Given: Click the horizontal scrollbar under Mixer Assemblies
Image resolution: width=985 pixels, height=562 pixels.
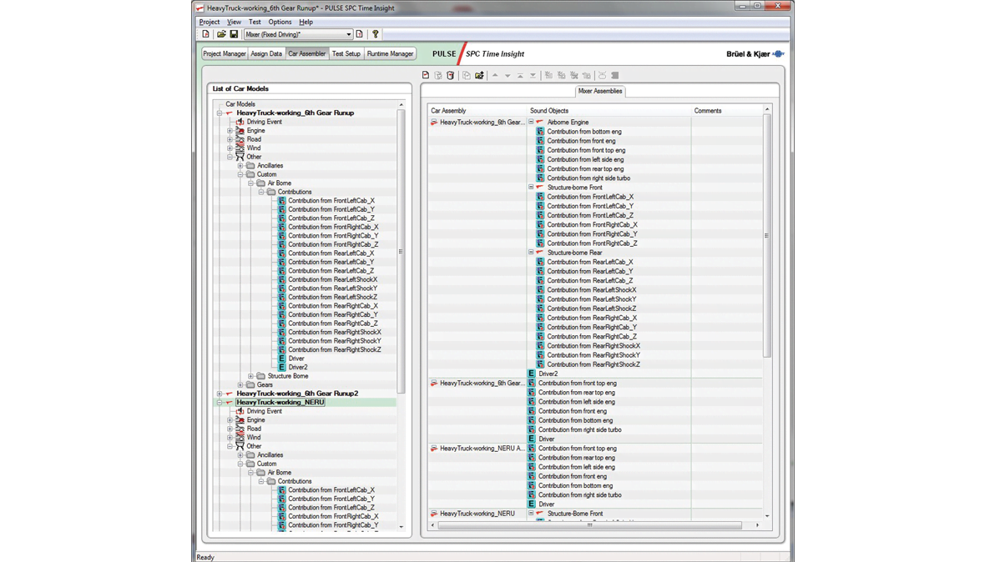Looking at the screenshot, I should 589,525.
